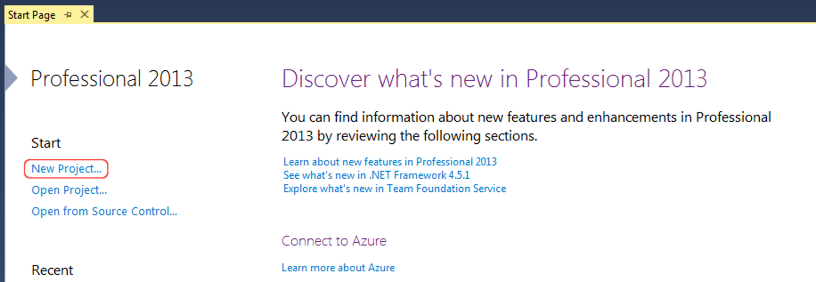Click the Professional 2013 title on the left
816x282 pixels.
(112, 79)
